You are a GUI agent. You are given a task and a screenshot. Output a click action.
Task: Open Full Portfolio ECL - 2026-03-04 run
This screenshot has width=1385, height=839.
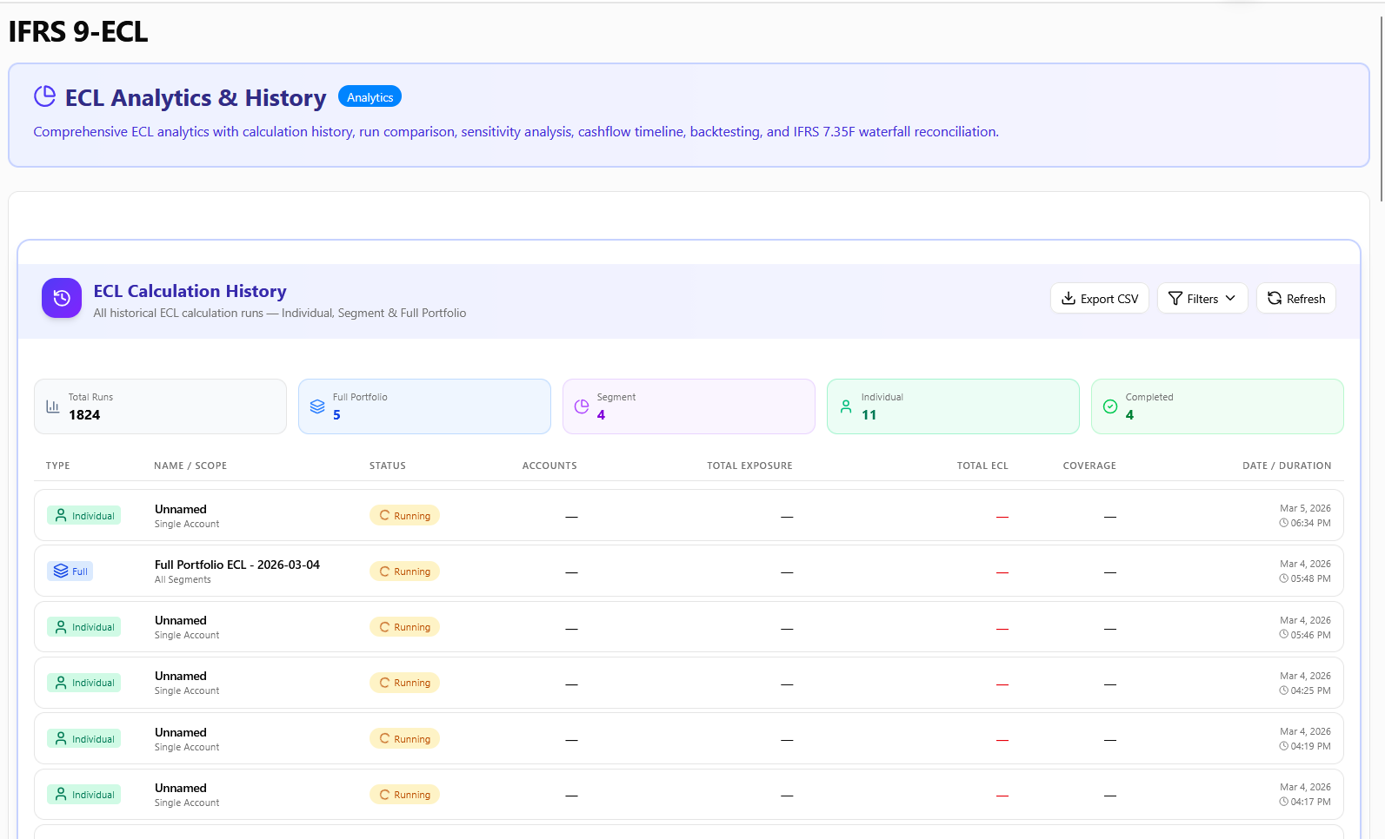[x=237, y=565]
